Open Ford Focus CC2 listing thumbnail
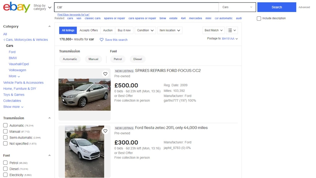Screen dimensions: 316x178 point(84,94)
